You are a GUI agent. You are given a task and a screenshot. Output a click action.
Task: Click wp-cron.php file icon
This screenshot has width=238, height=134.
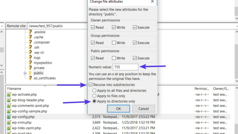(x=9, y=122)
